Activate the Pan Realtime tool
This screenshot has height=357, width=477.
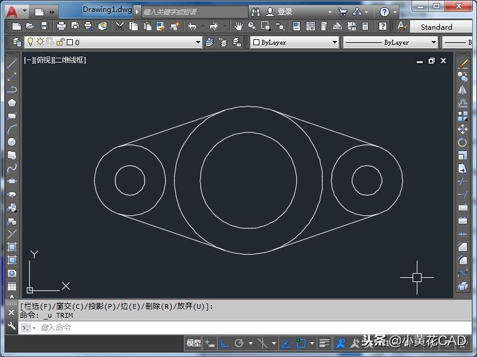point(238,26)
